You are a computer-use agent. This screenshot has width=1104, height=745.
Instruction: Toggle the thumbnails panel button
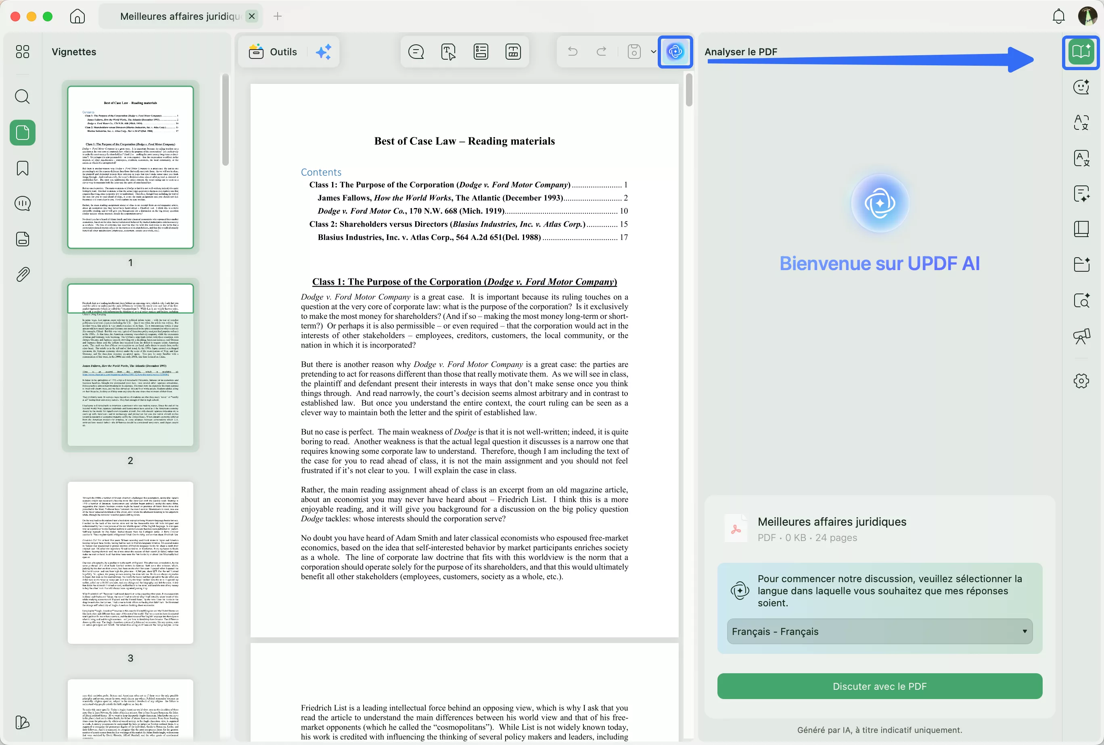coord(22,133)
